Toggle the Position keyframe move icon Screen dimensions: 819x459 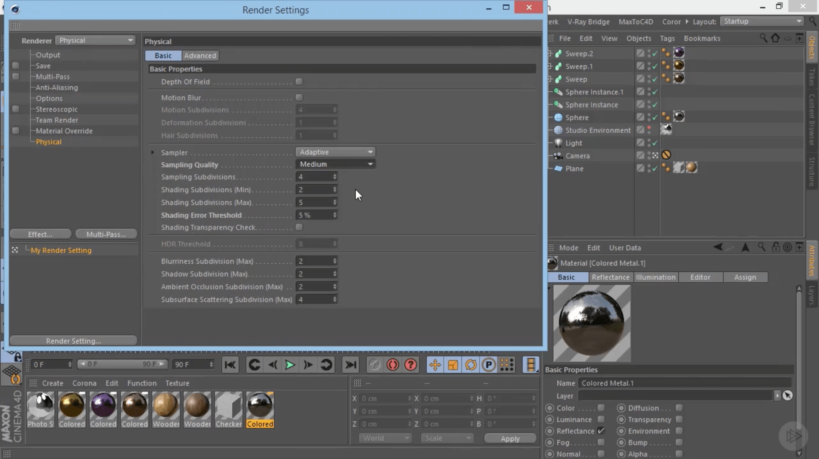pyautogui.click(x=435, y=365)
